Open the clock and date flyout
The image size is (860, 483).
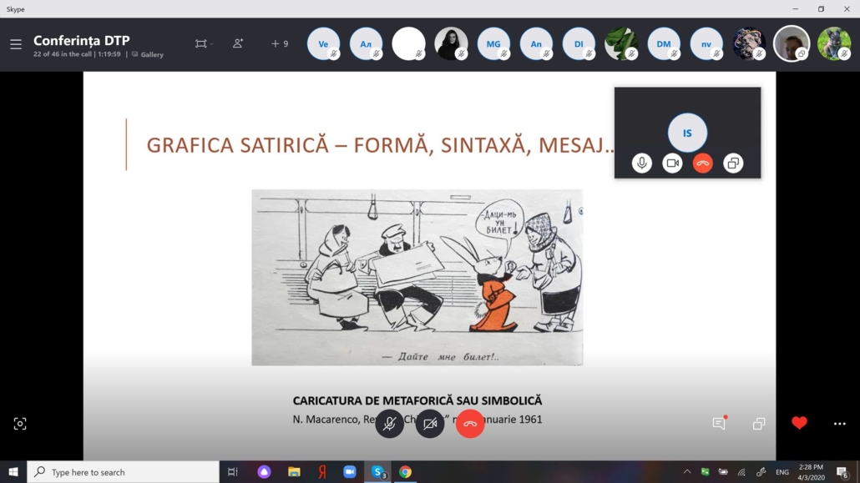(x=811, y=471)
